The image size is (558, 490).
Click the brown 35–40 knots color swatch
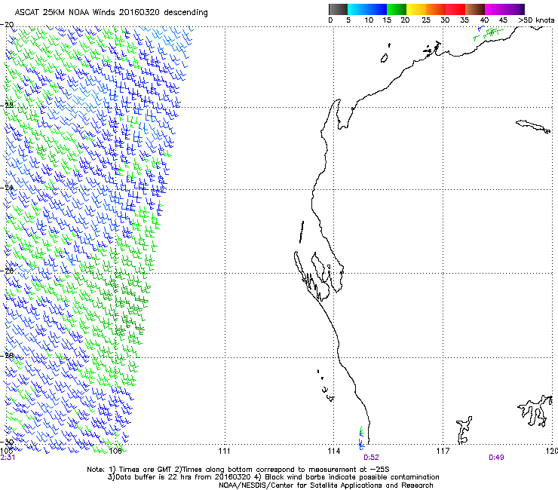point(475,9)
